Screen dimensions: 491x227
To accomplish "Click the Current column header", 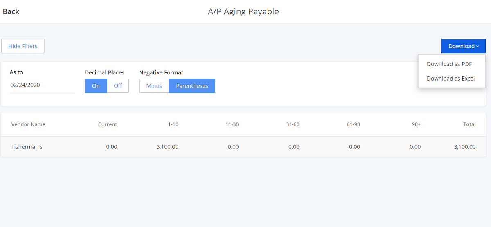I will click(108, 124).
